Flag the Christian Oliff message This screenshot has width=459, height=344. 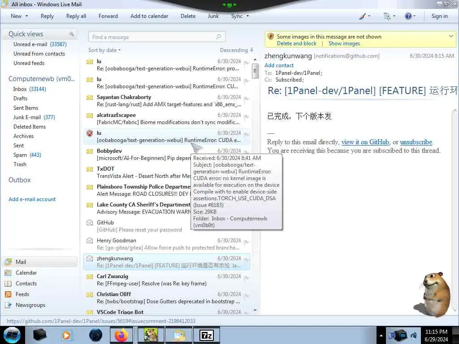[246, 296]
